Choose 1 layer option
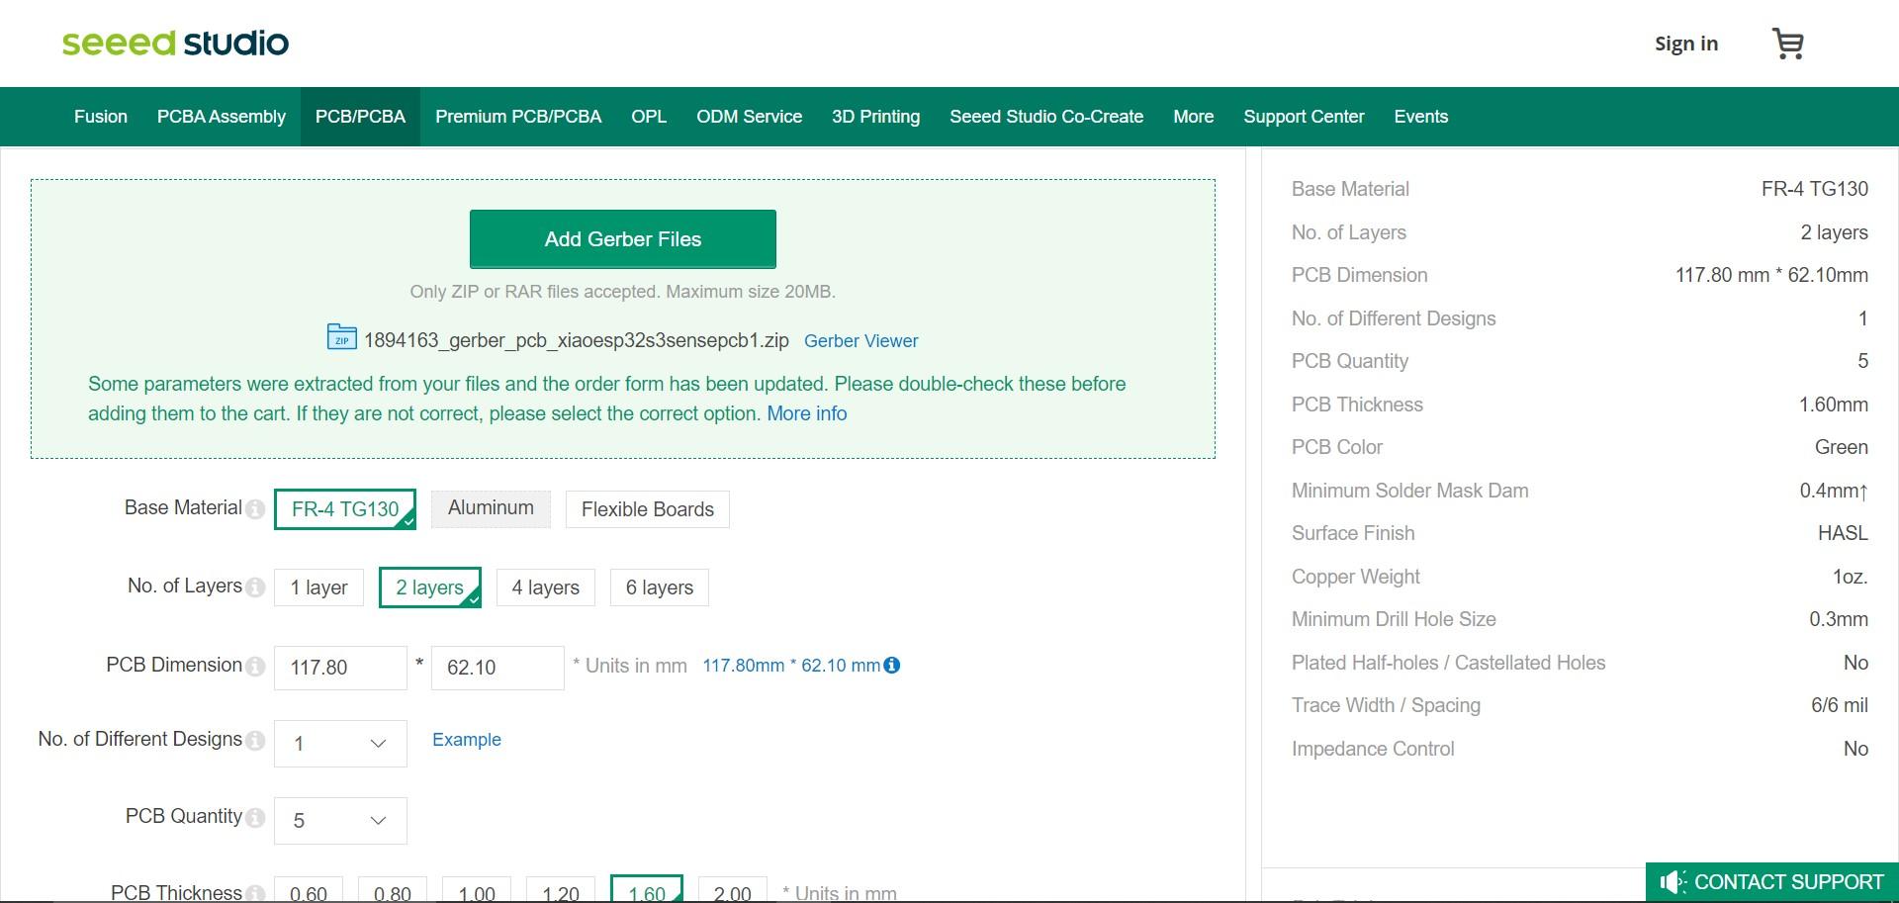Image resolution: width=1899 pixels, height=903 pixels. (x=318, y=587)
